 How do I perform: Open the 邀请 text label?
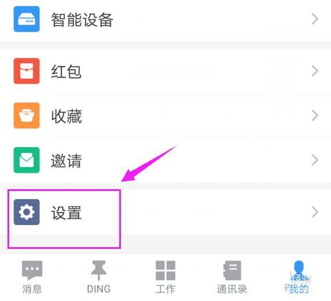(x=67, y=160)
